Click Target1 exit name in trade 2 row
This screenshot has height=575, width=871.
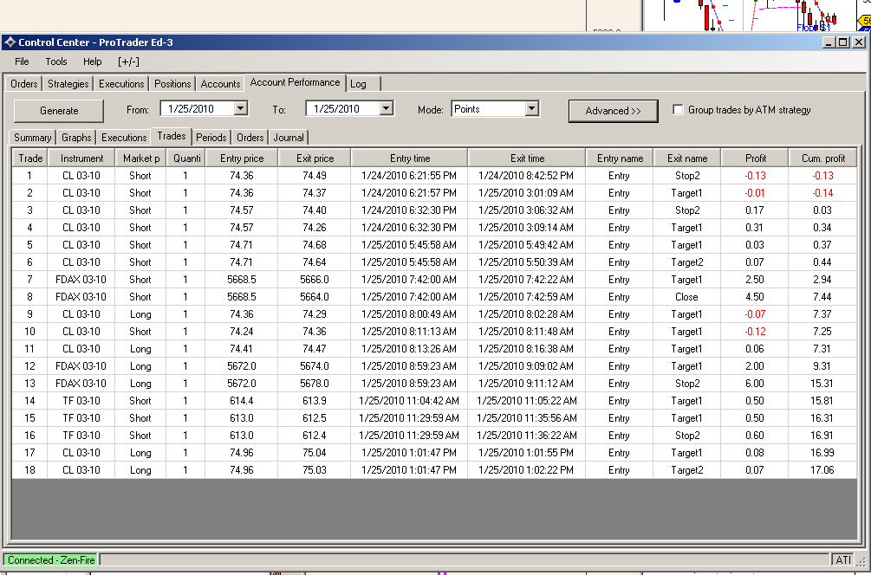pos(686,192)
